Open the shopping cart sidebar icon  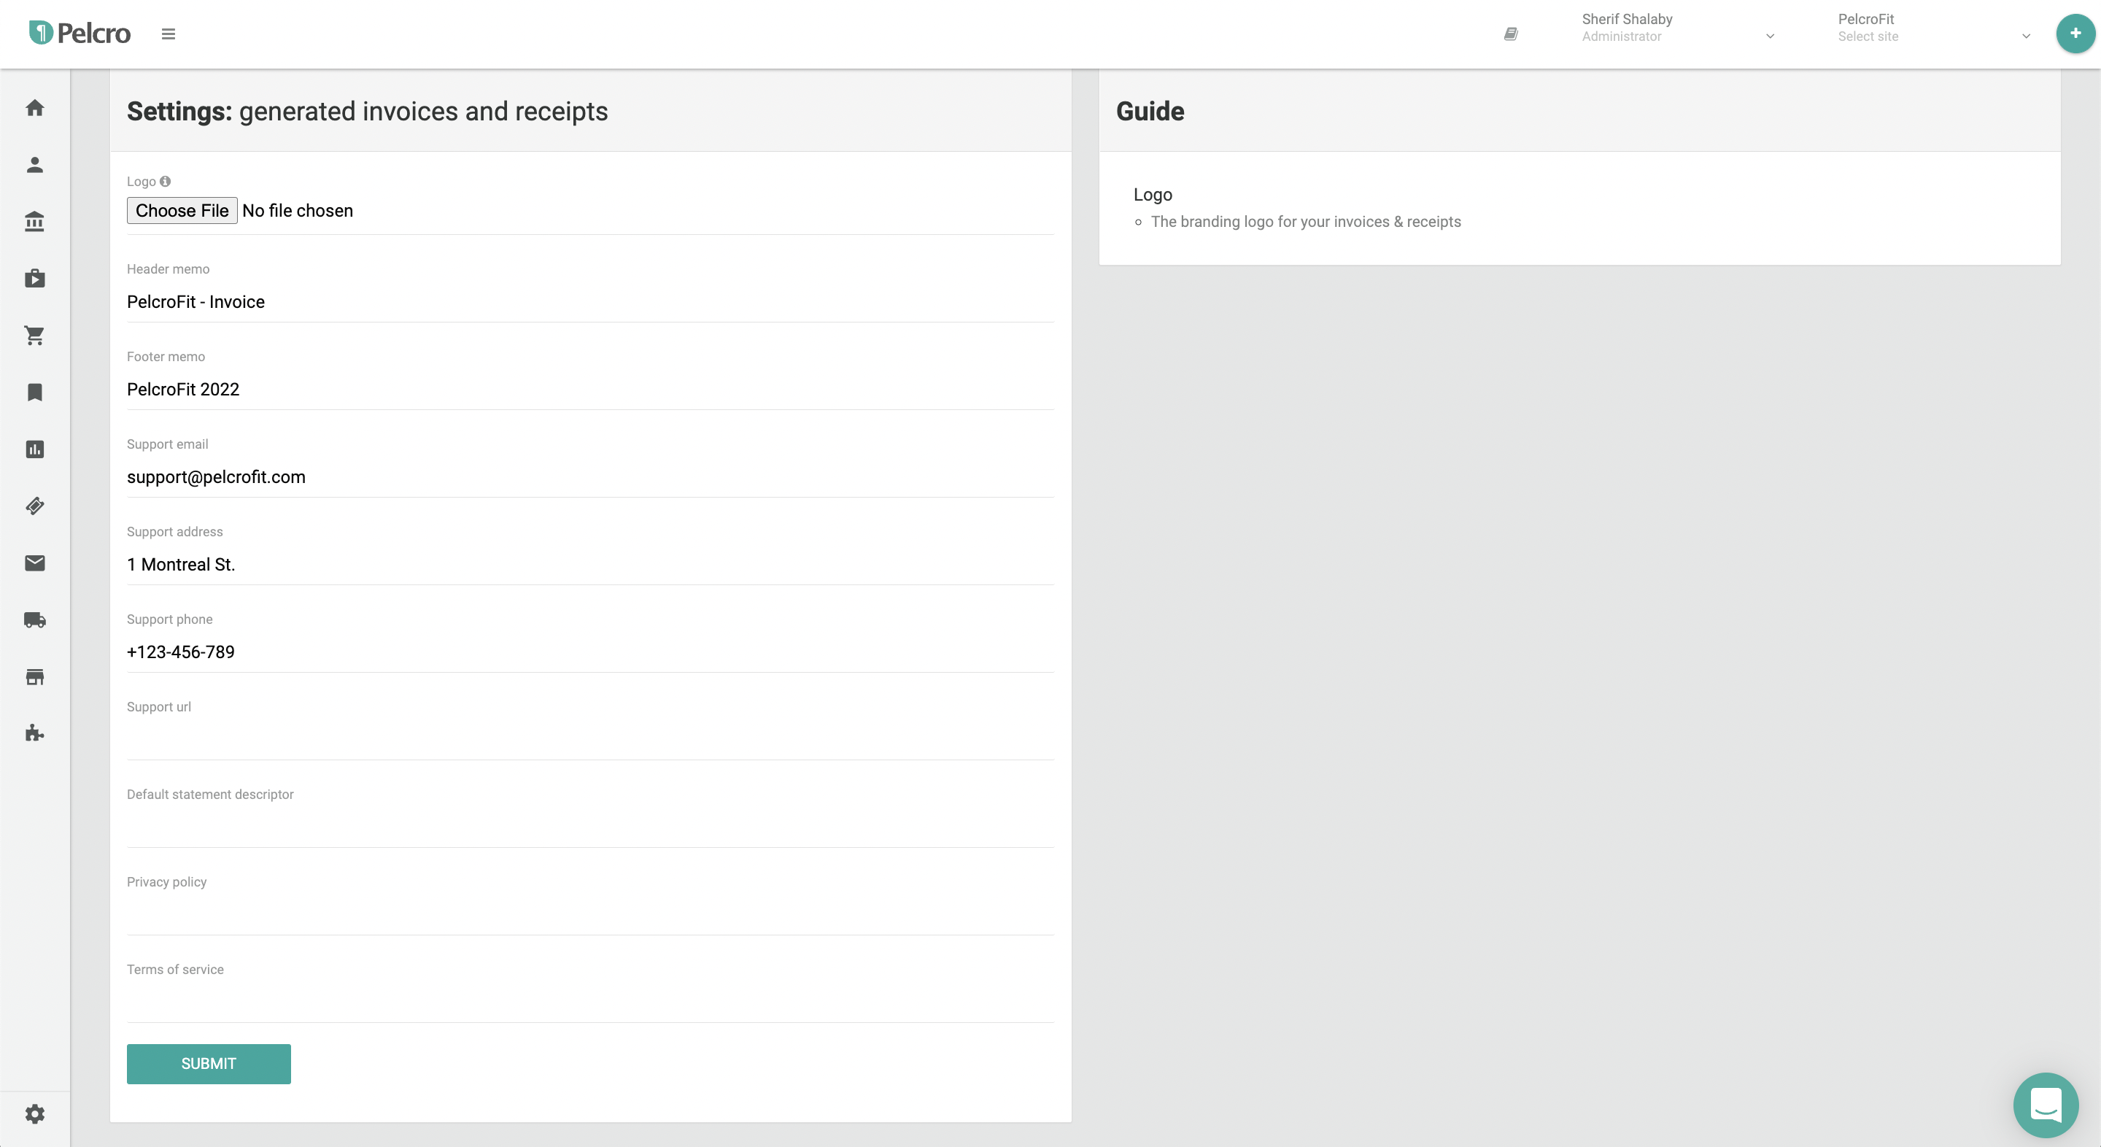coord(34,336)
